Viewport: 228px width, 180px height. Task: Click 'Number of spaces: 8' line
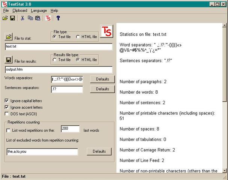click(139, 129)
